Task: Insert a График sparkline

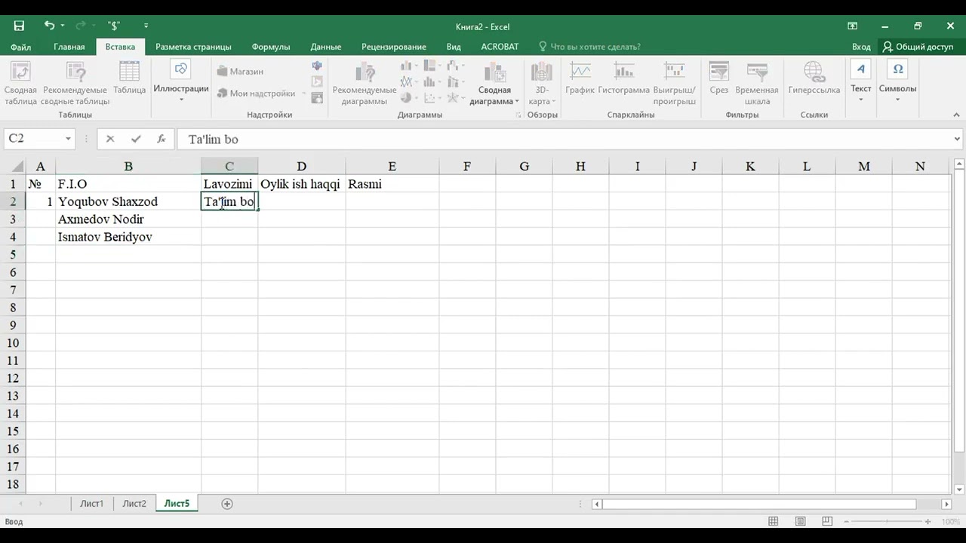Action: tap(580, 78)
